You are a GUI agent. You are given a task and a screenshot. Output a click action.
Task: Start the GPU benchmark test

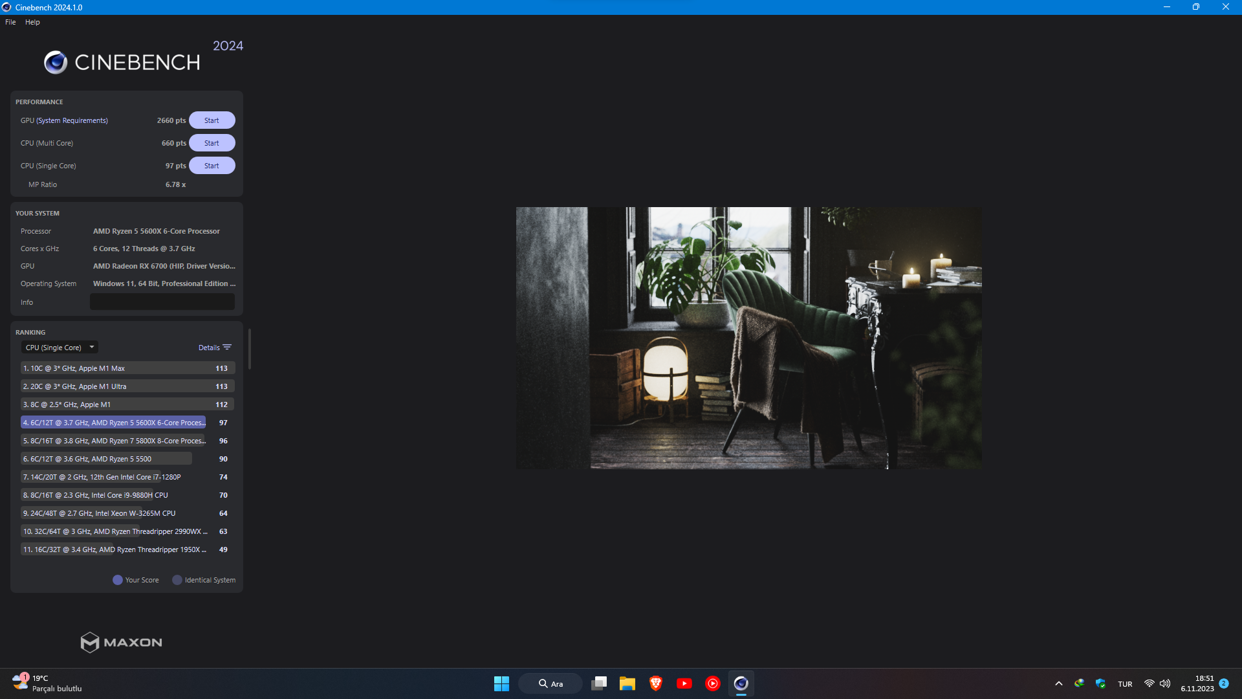212,120
